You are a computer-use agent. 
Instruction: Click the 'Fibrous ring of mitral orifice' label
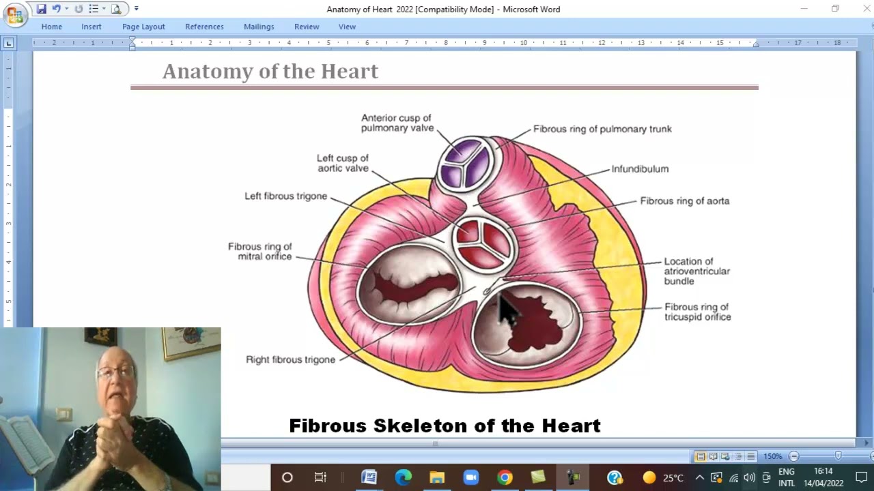[260, 252]
